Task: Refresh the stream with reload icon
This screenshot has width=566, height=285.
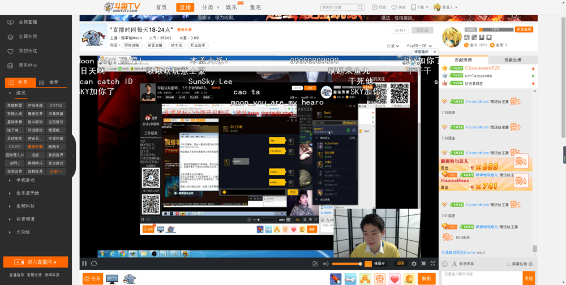Action: [94, 264]
